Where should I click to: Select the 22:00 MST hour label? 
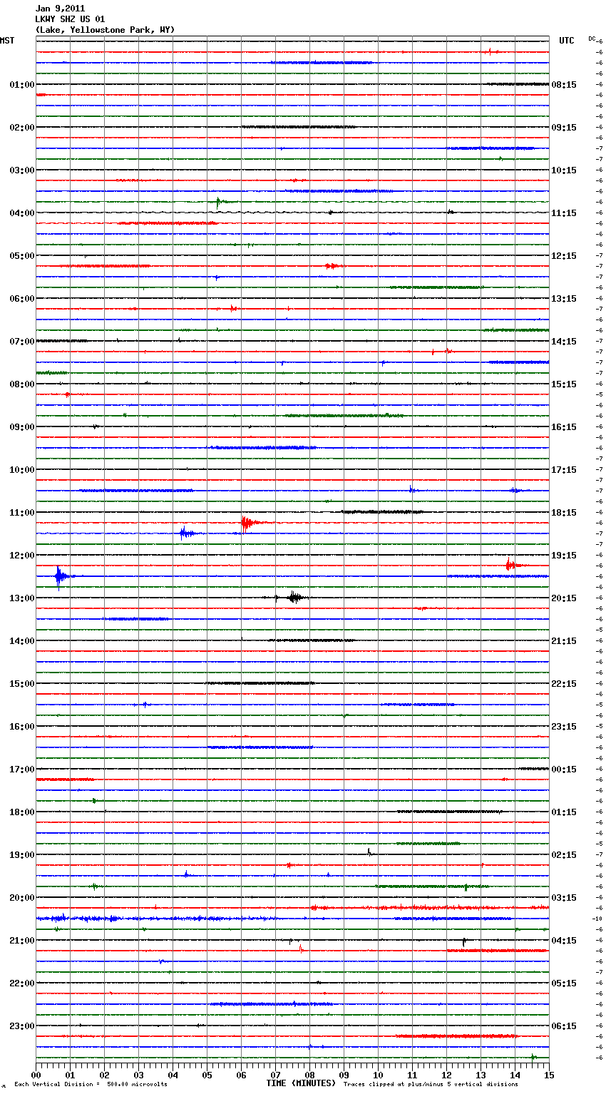pos(22,983)
